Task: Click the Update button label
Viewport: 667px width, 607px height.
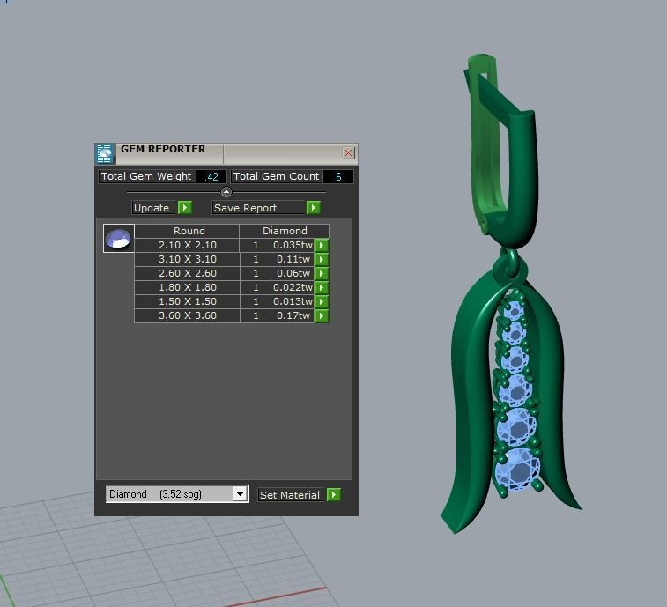Action: 153,208
